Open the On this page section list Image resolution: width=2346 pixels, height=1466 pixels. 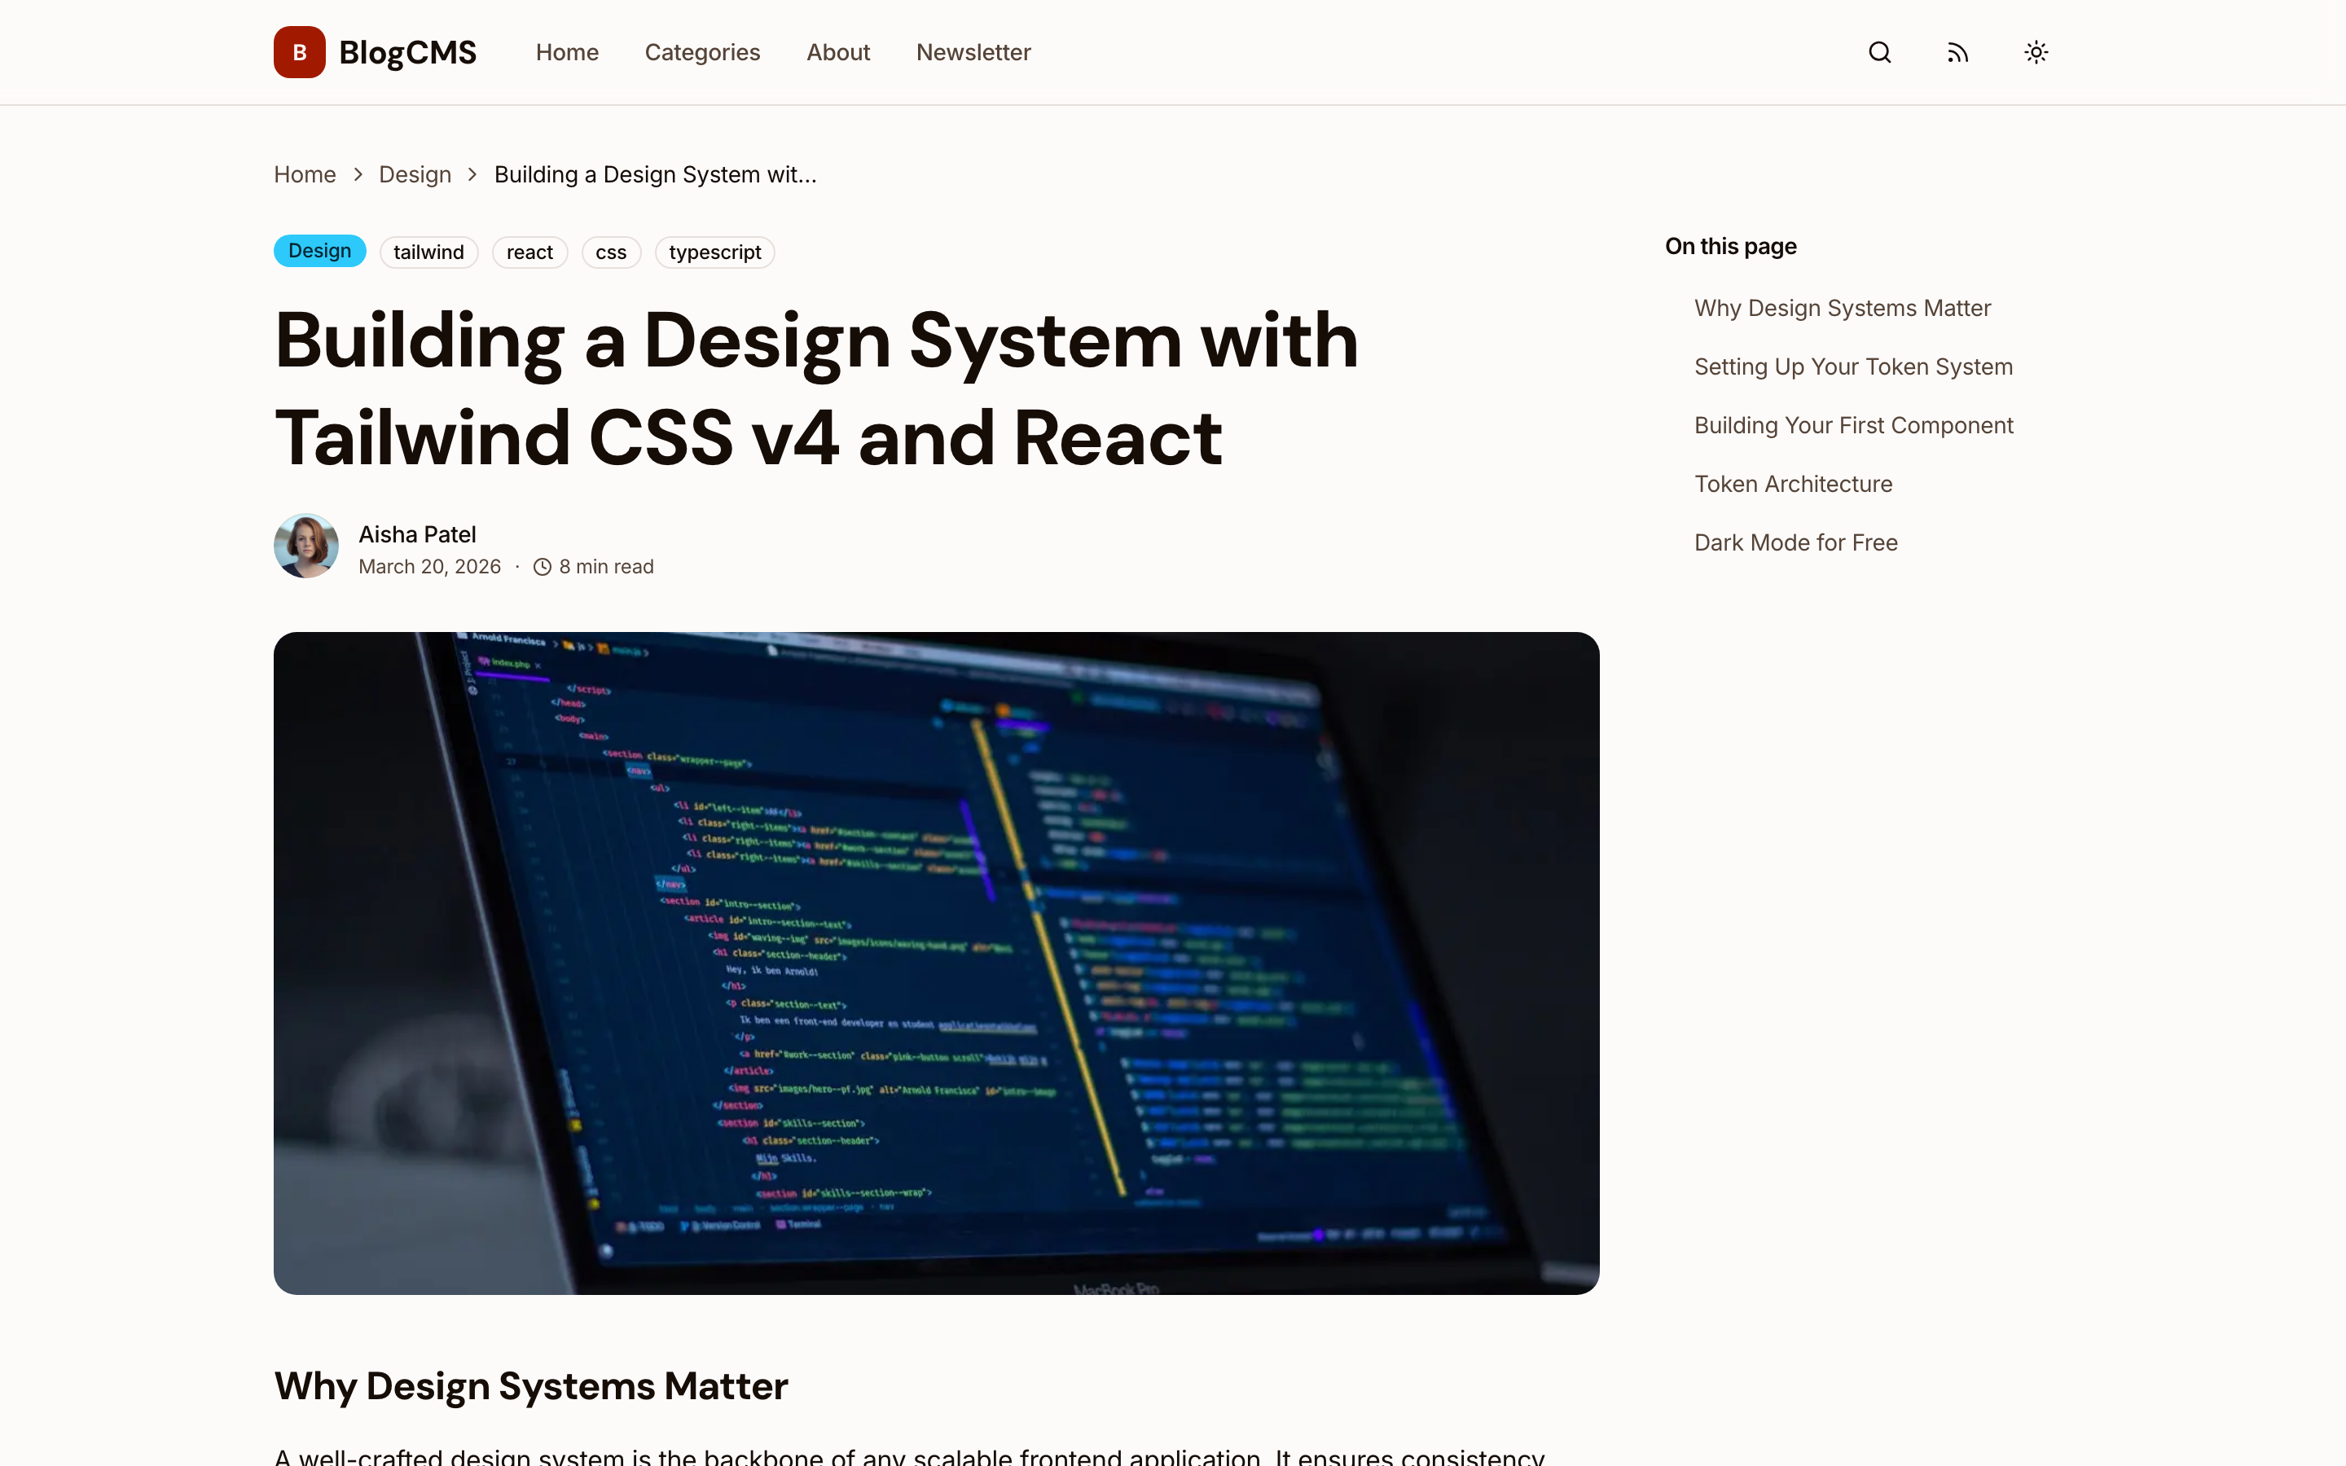tap(1730, 246)
